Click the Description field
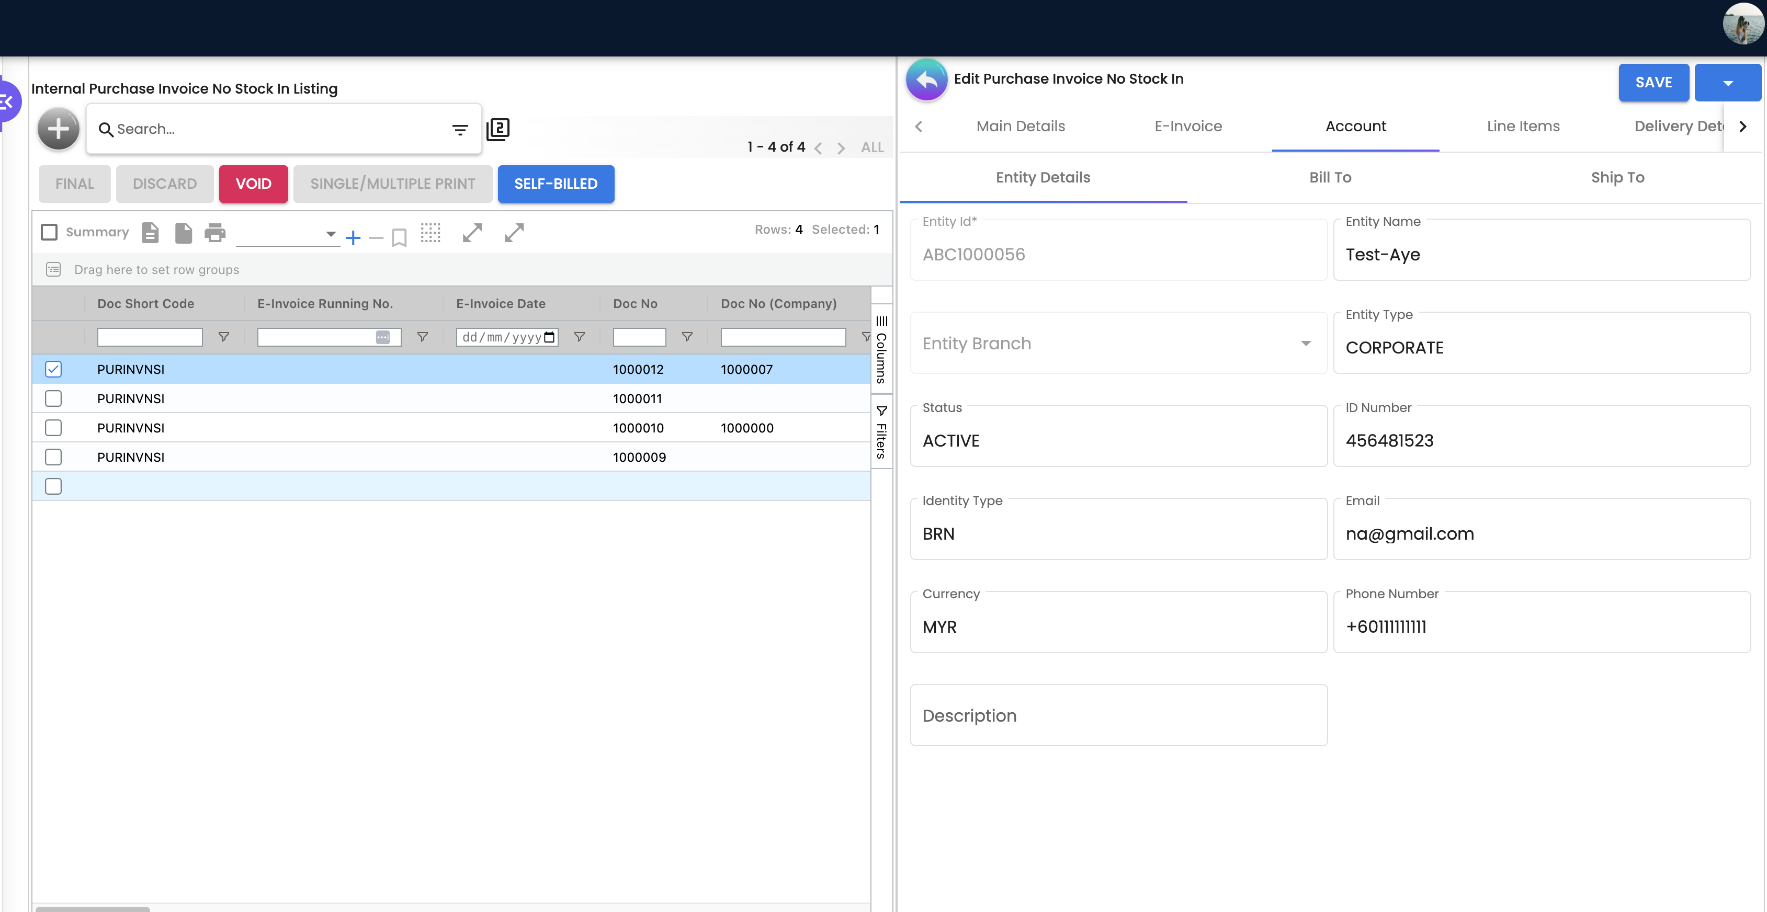 [1118, 715]
